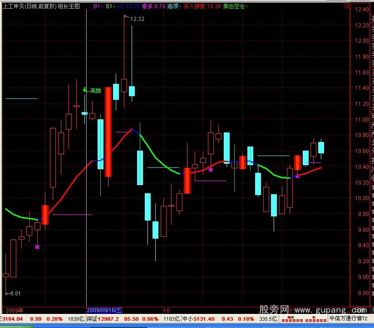Click the 卖出空仓 indicator label
The width and height of the screenshot is (374, 328).
236,6
